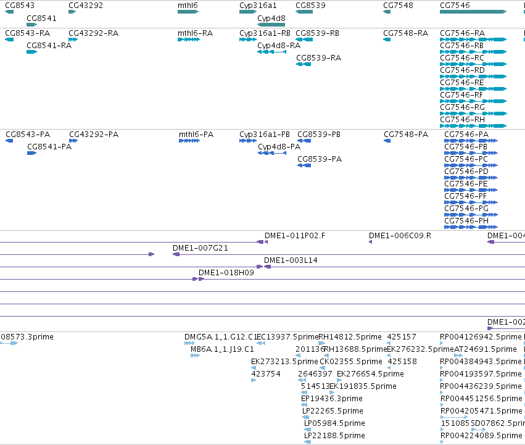Select the Cyp4d8-RA transcript label
This screenshot has height=445, width=525.
[x=279, y=46]
